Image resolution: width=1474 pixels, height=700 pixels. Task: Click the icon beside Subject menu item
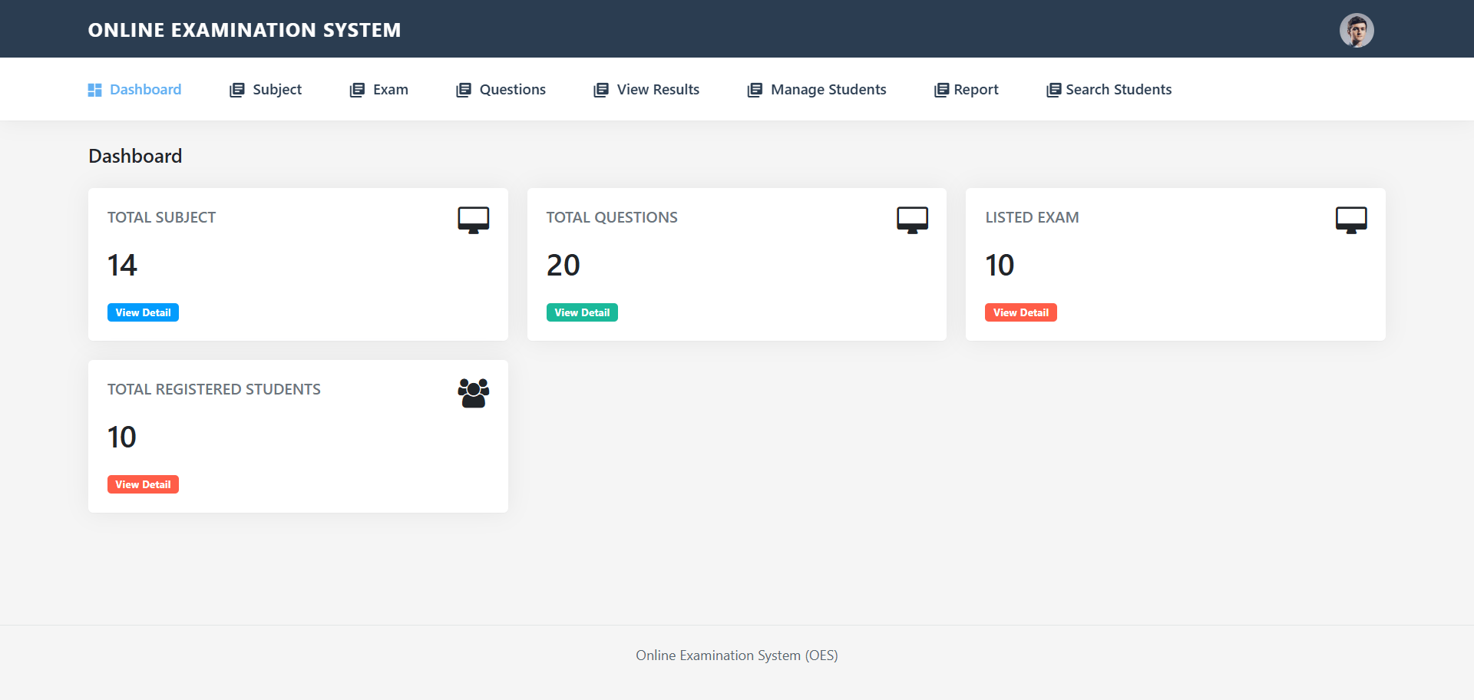(x=236, y=90)
